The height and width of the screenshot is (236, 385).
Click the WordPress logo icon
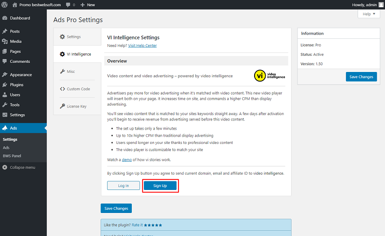[4, 5]
